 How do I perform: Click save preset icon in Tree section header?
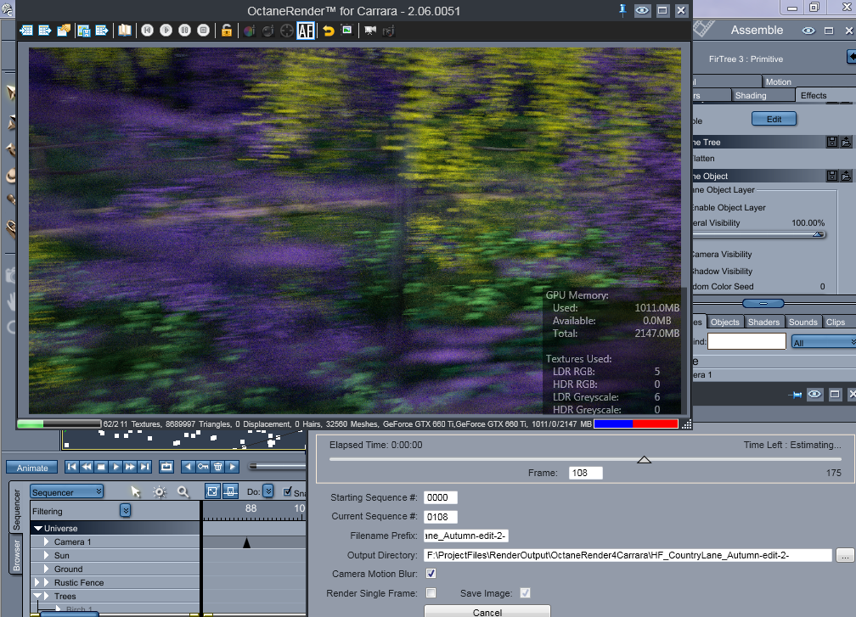pyautogui.click(x=832, y=143)
